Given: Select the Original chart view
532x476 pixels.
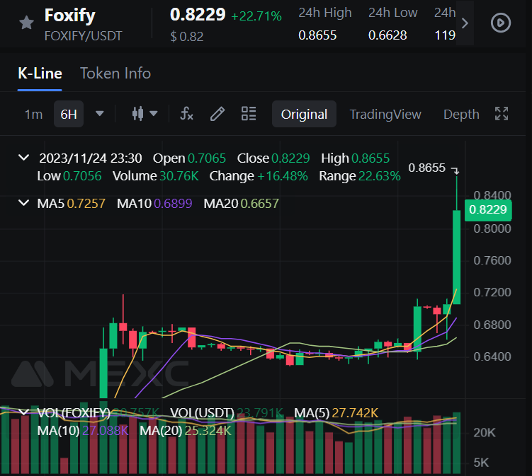Looking at the screenshot, I should (x=304, y=114).
